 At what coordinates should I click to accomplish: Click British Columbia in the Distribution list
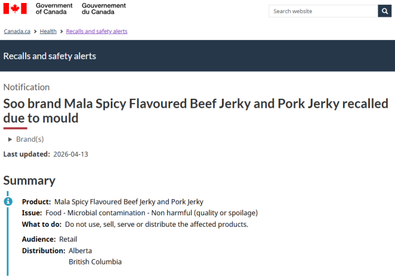tap(95, 261)
